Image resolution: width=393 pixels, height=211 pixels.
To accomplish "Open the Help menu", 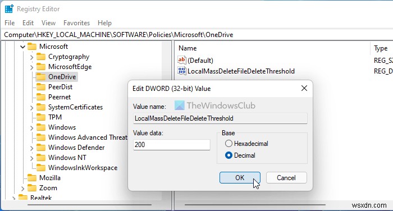I will point(104,23).
